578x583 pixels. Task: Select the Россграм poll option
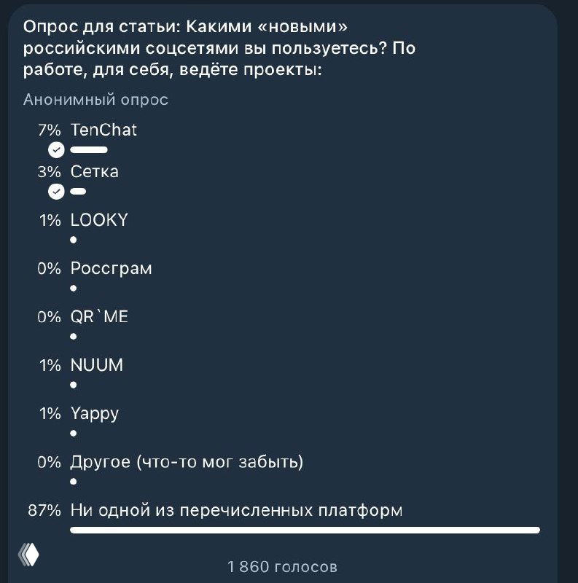coord(109,268)
